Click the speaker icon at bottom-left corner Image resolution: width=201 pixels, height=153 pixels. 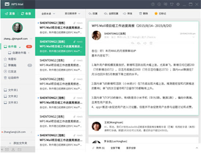pyautogui.click(x=2, y=150)
